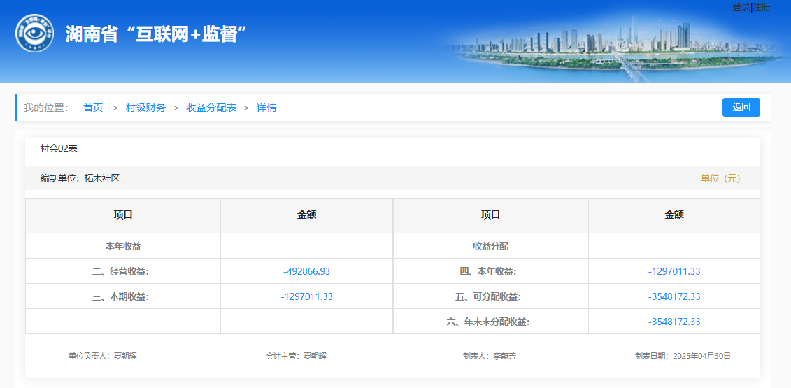
Task: Select 详情 breadcrumb item
Action: click(x=266, y=108)
